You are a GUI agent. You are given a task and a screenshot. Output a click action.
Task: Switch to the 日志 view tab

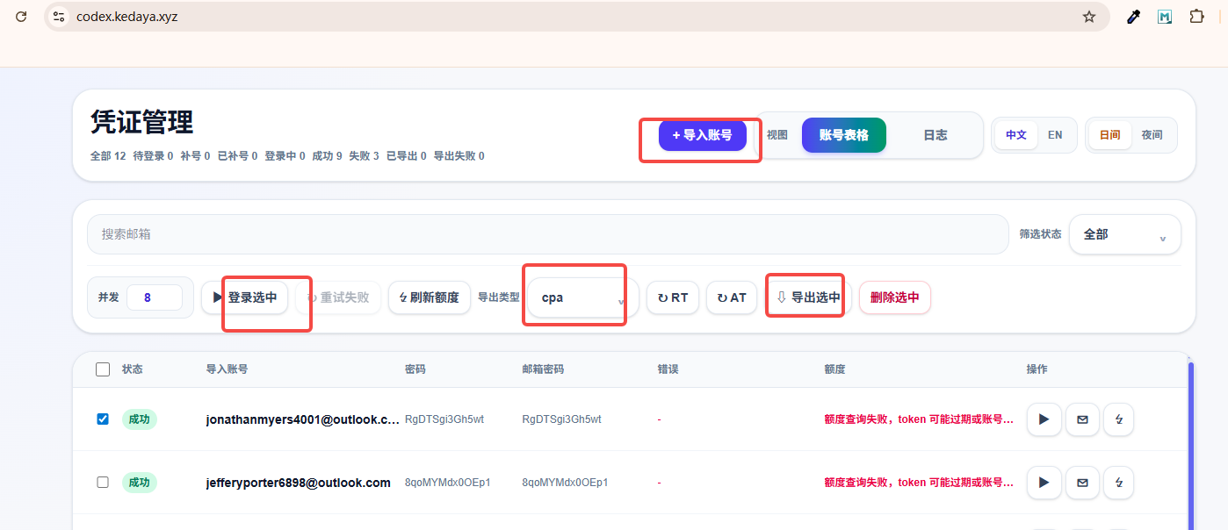(935, 135)
